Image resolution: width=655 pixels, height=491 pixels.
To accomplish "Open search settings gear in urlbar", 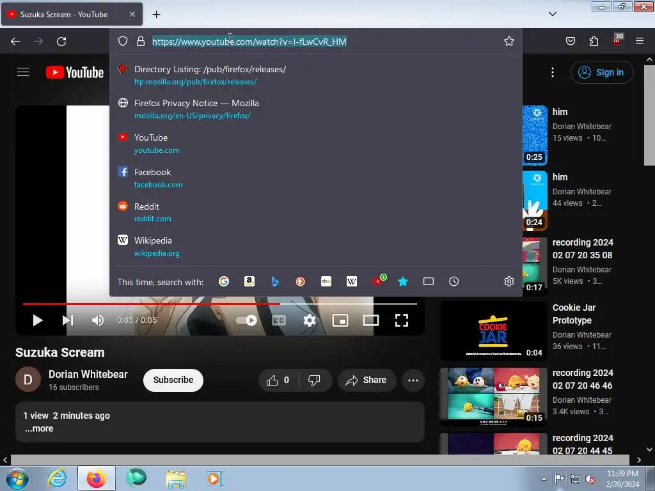I will coord(509,281).
